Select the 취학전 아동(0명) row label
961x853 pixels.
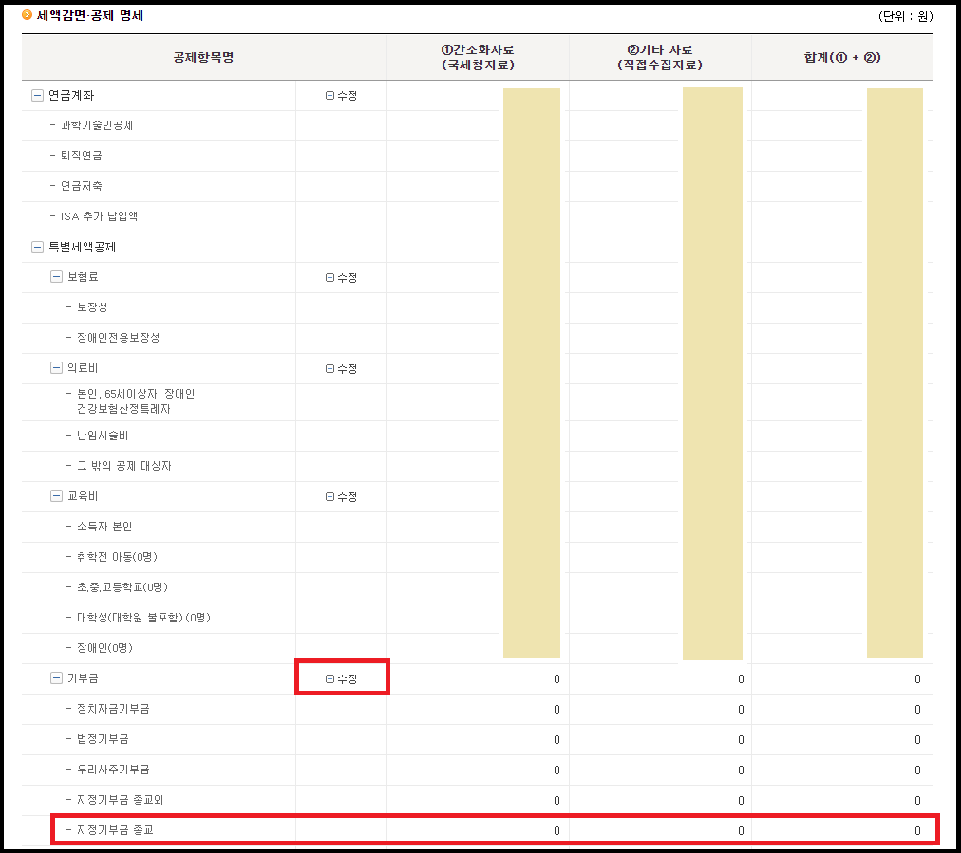point(117,557)
